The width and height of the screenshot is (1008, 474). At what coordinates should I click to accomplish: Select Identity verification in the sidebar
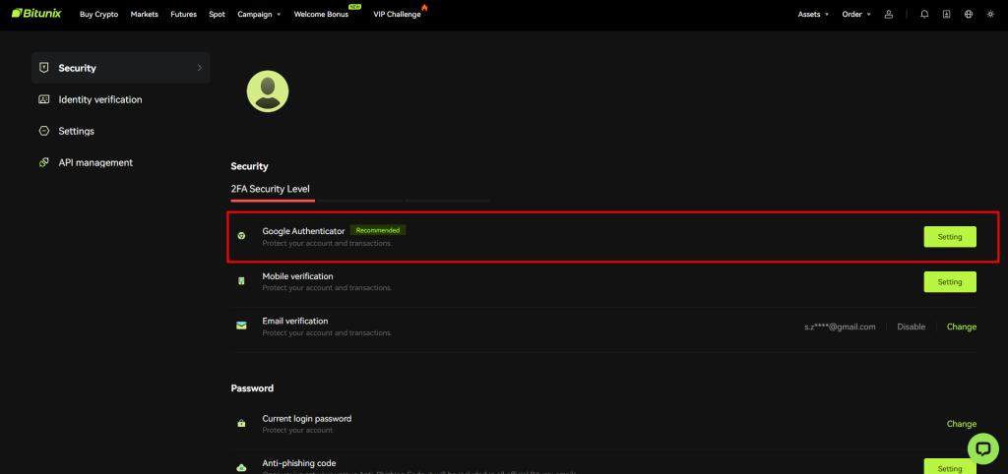coord(99,99)
